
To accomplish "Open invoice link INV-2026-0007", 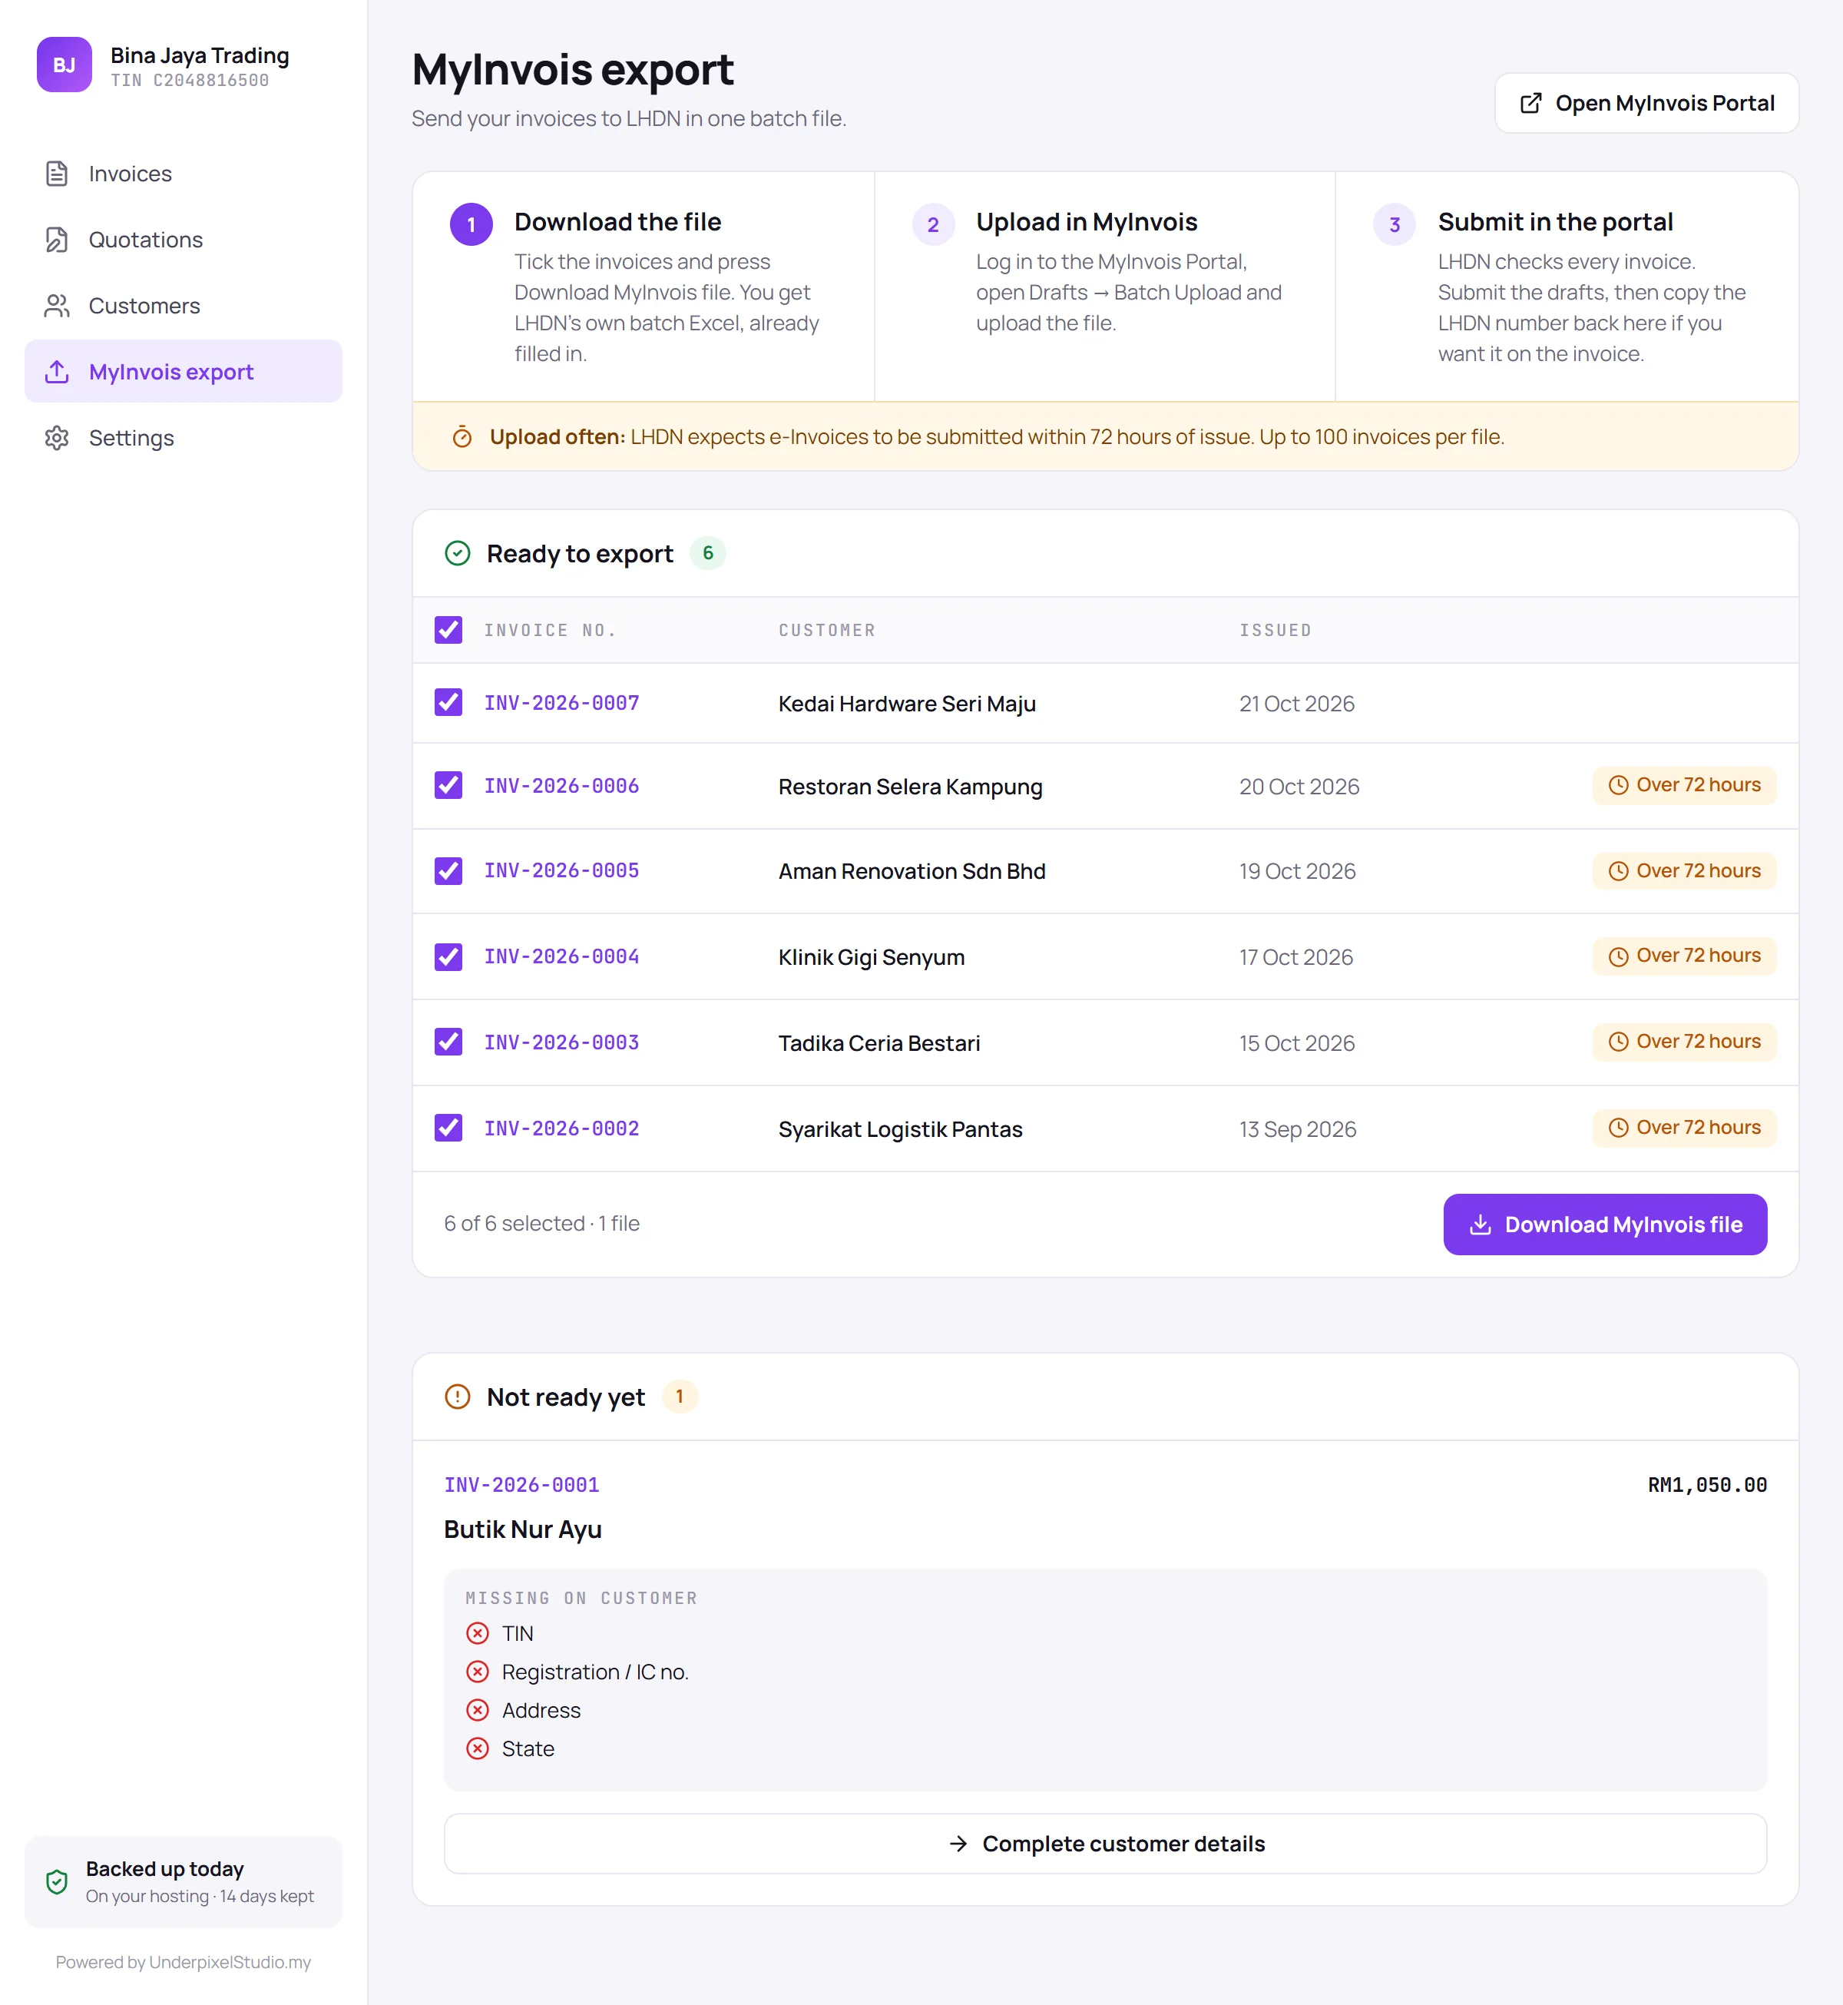I will (561, 702).
